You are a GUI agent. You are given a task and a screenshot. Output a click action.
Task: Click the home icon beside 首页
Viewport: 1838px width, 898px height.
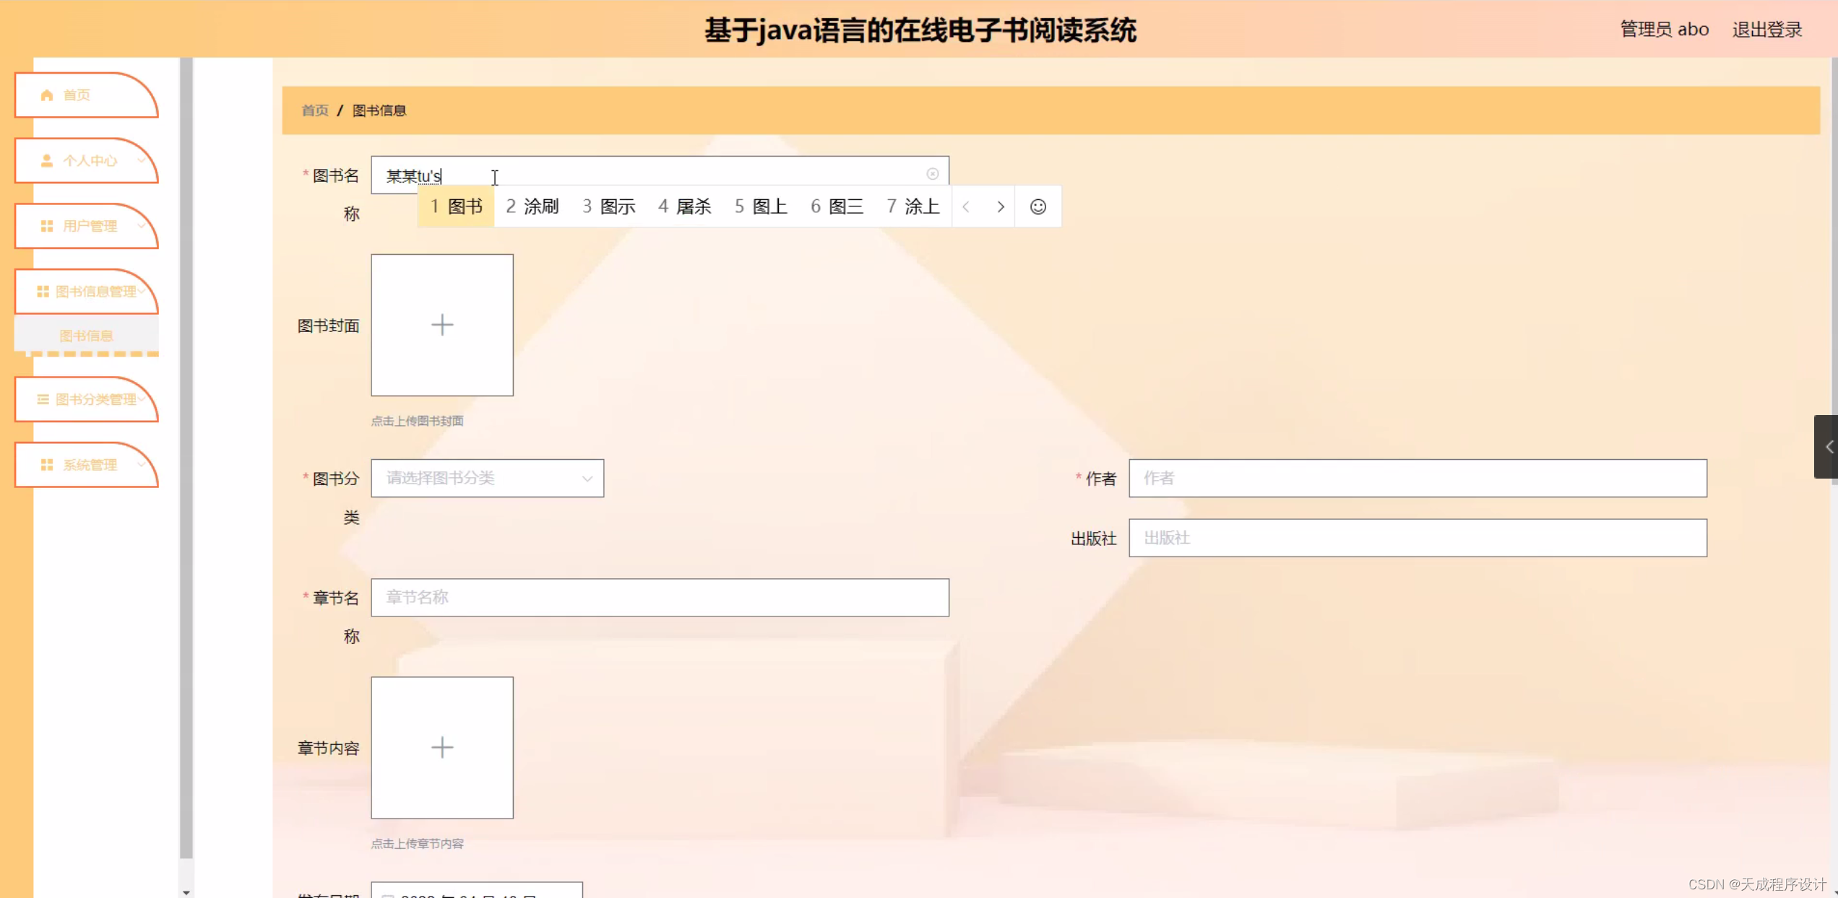pyautogui.click(x=47, y=95)
